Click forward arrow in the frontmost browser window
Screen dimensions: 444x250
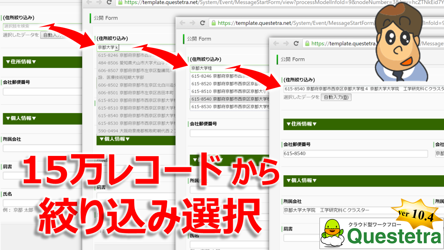coord(286,43)
